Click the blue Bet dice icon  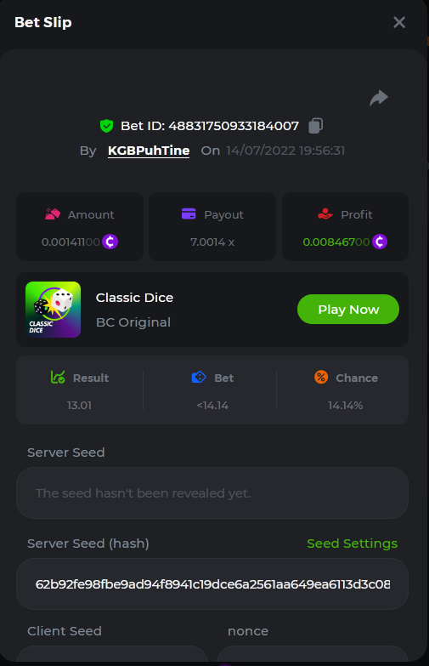click(x=199, y=377)
